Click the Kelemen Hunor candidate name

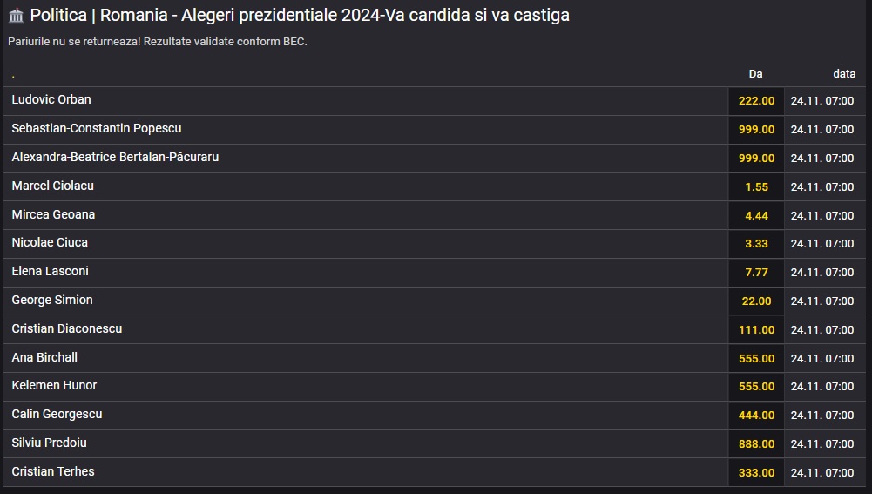click(54, 385)
